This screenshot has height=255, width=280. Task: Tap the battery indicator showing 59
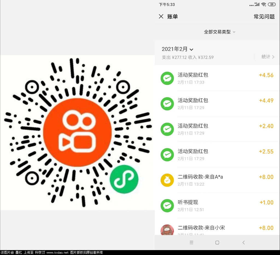(x=272, y=4)
